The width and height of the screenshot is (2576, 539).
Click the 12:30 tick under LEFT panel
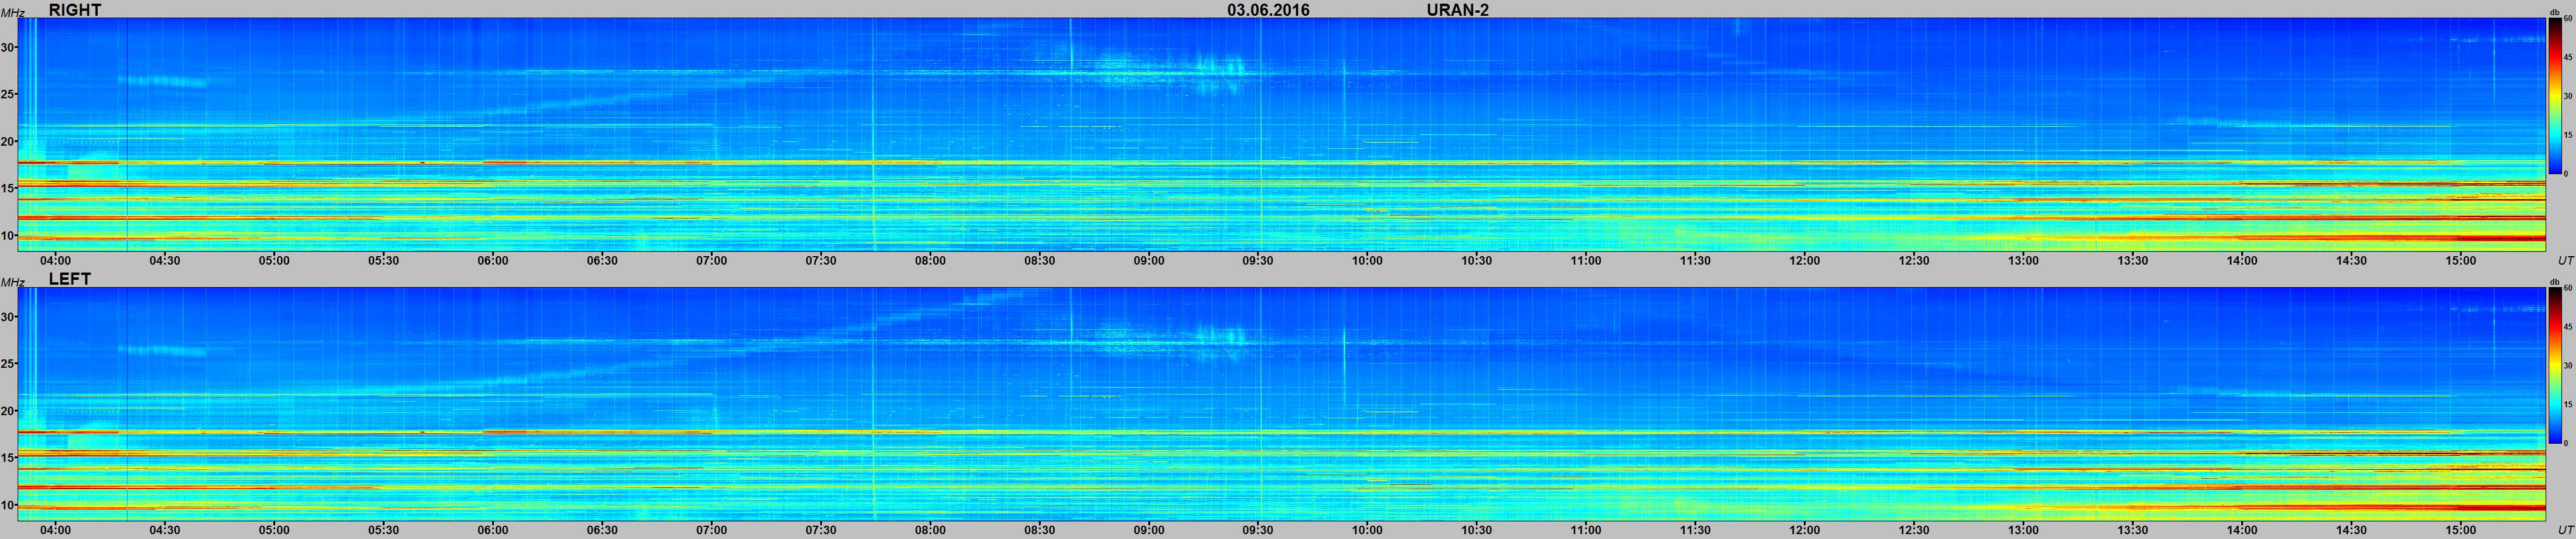coord(1914,530)
